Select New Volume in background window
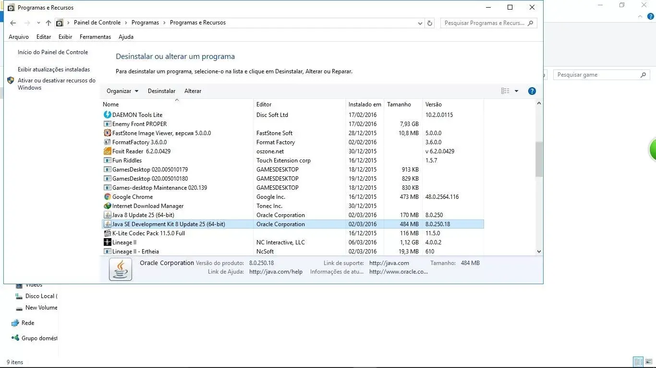Viewport: 656px width, 368px height. pos(36,308)
